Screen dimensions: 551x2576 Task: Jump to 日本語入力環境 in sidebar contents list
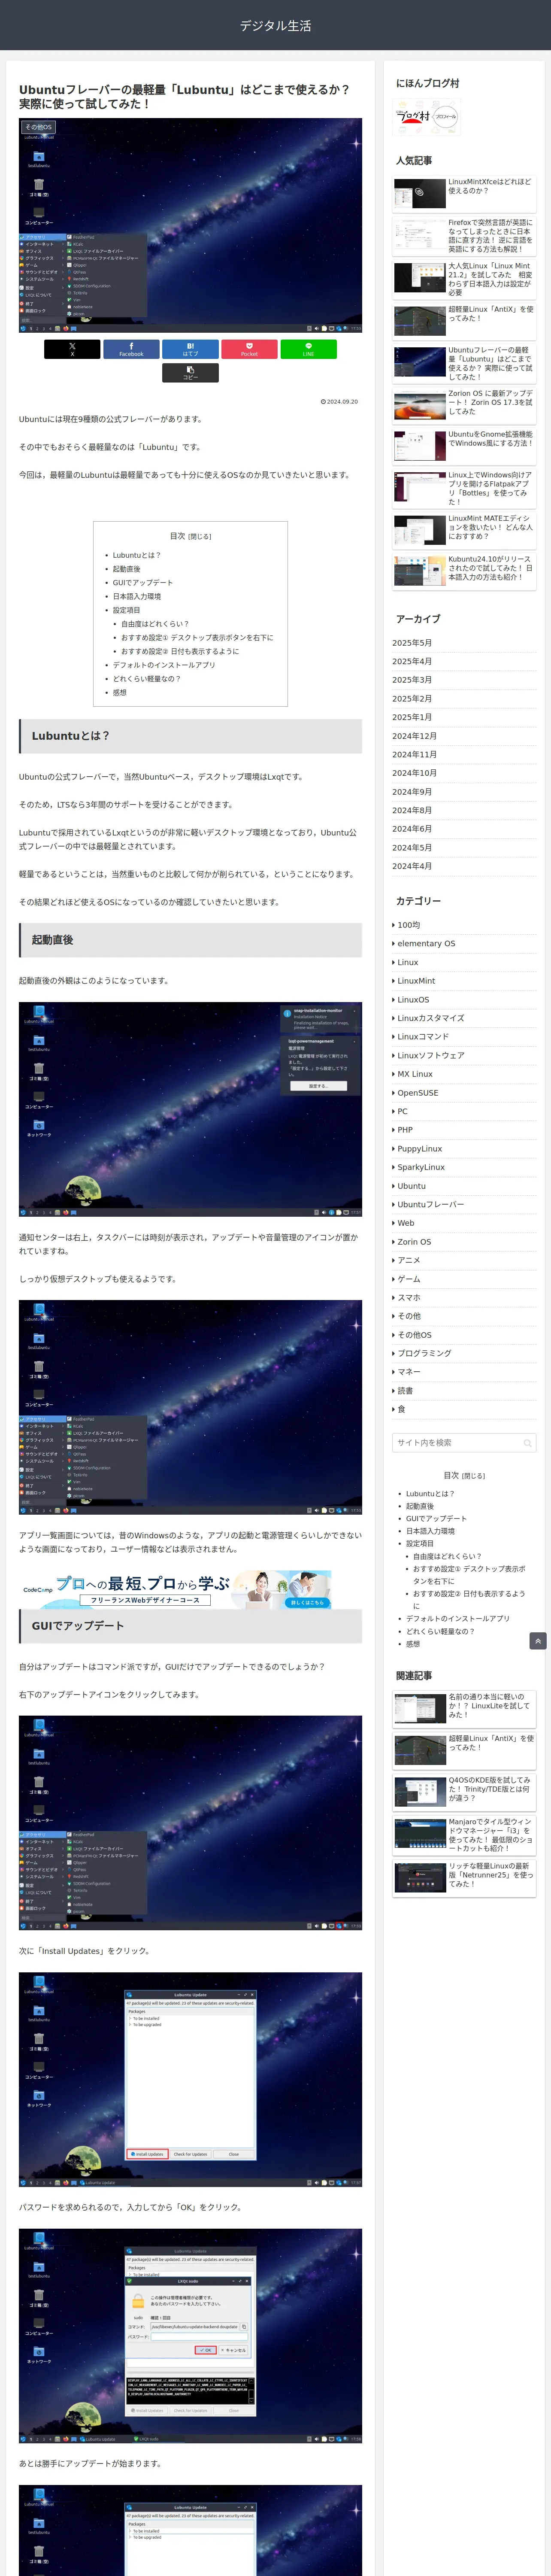430,1531
